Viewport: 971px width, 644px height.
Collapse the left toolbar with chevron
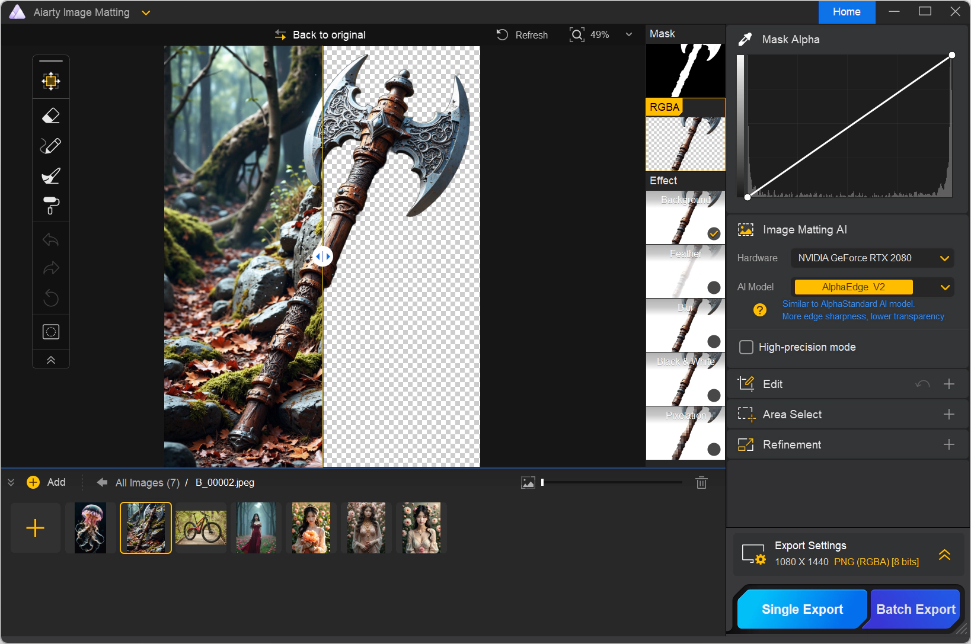pyautogui.click(x=51, y=360)
